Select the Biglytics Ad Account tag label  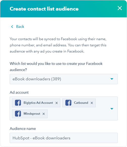pyautogui.click(x=38, y=103)
